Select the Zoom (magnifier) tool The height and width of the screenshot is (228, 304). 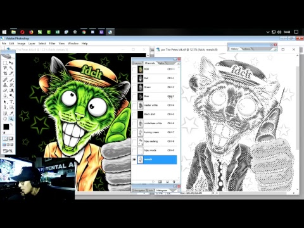pyautogui.click(x=11, y=119)
